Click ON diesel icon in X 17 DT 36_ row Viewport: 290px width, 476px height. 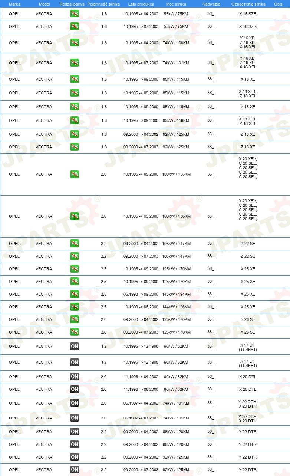point(75,346)
